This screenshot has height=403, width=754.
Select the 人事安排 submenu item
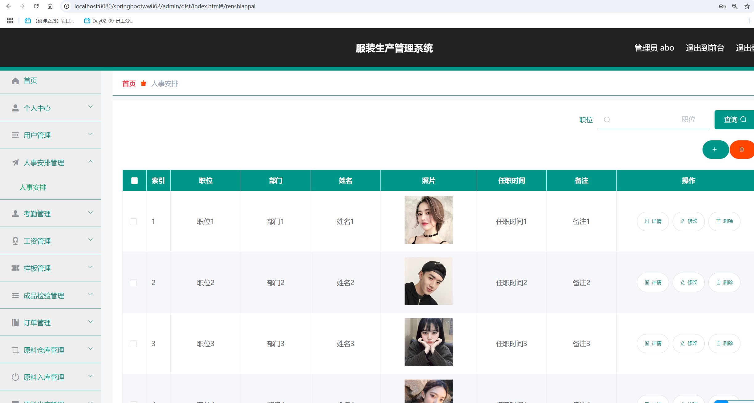click(33, 187)
